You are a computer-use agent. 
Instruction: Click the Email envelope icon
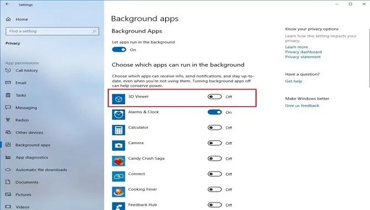click(8, 83)
